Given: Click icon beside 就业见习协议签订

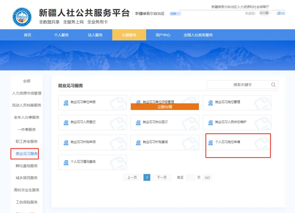Looking at the screenshot, I should 138,122.
